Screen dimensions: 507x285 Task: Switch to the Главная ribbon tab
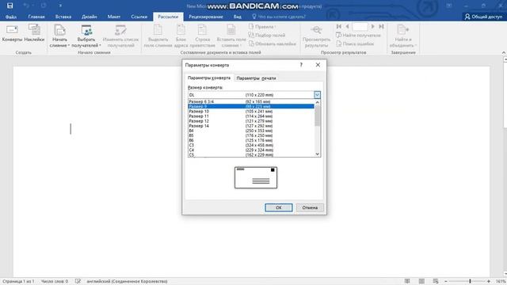pos(36,17)
